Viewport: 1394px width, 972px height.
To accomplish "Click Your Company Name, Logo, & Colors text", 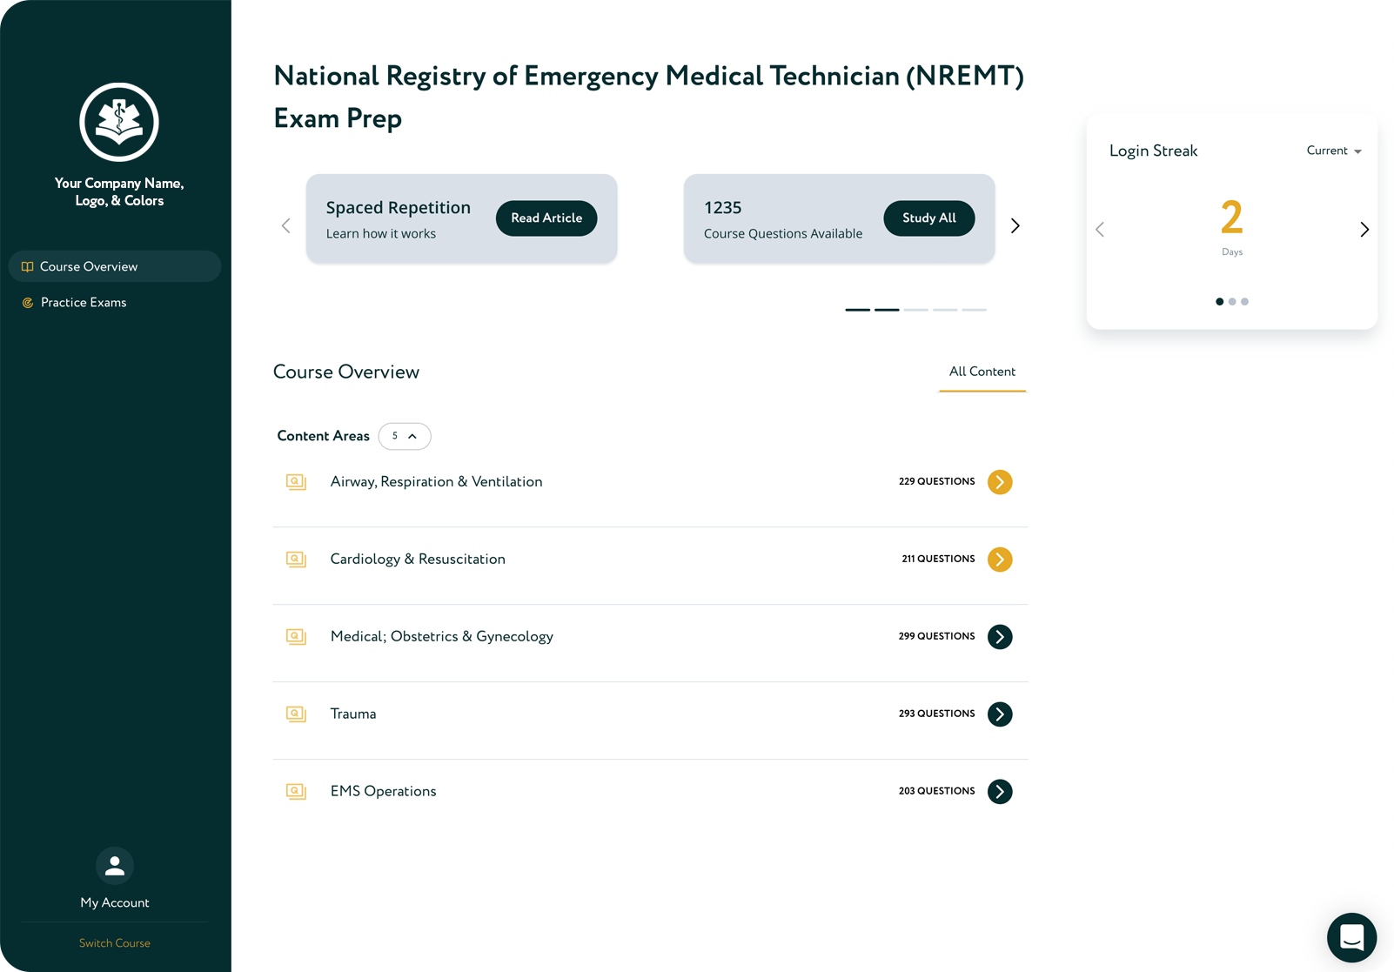I will pyautogui.click(x=119, y=192).
